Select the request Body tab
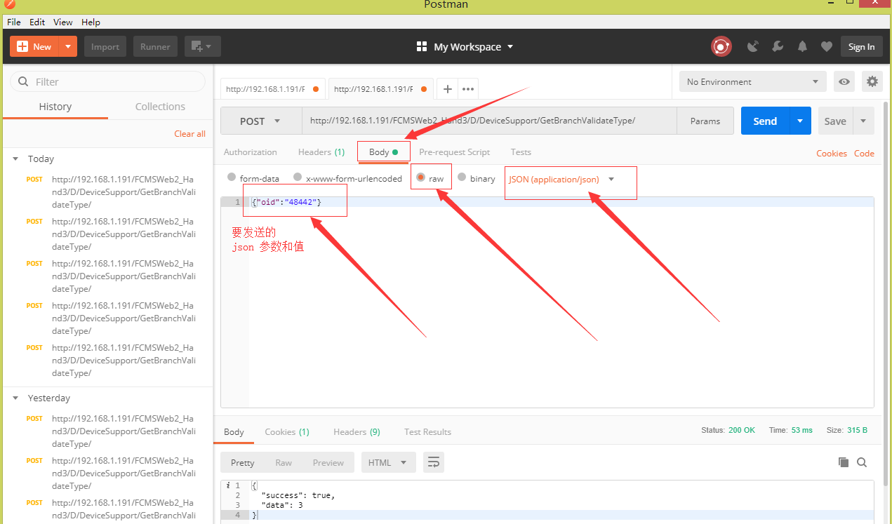 click(383, 152)
